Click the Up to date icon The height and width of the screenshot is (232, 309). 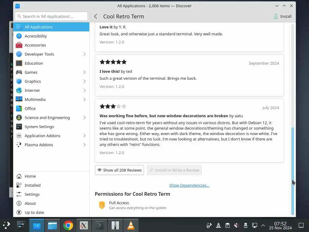click(19, 212)
